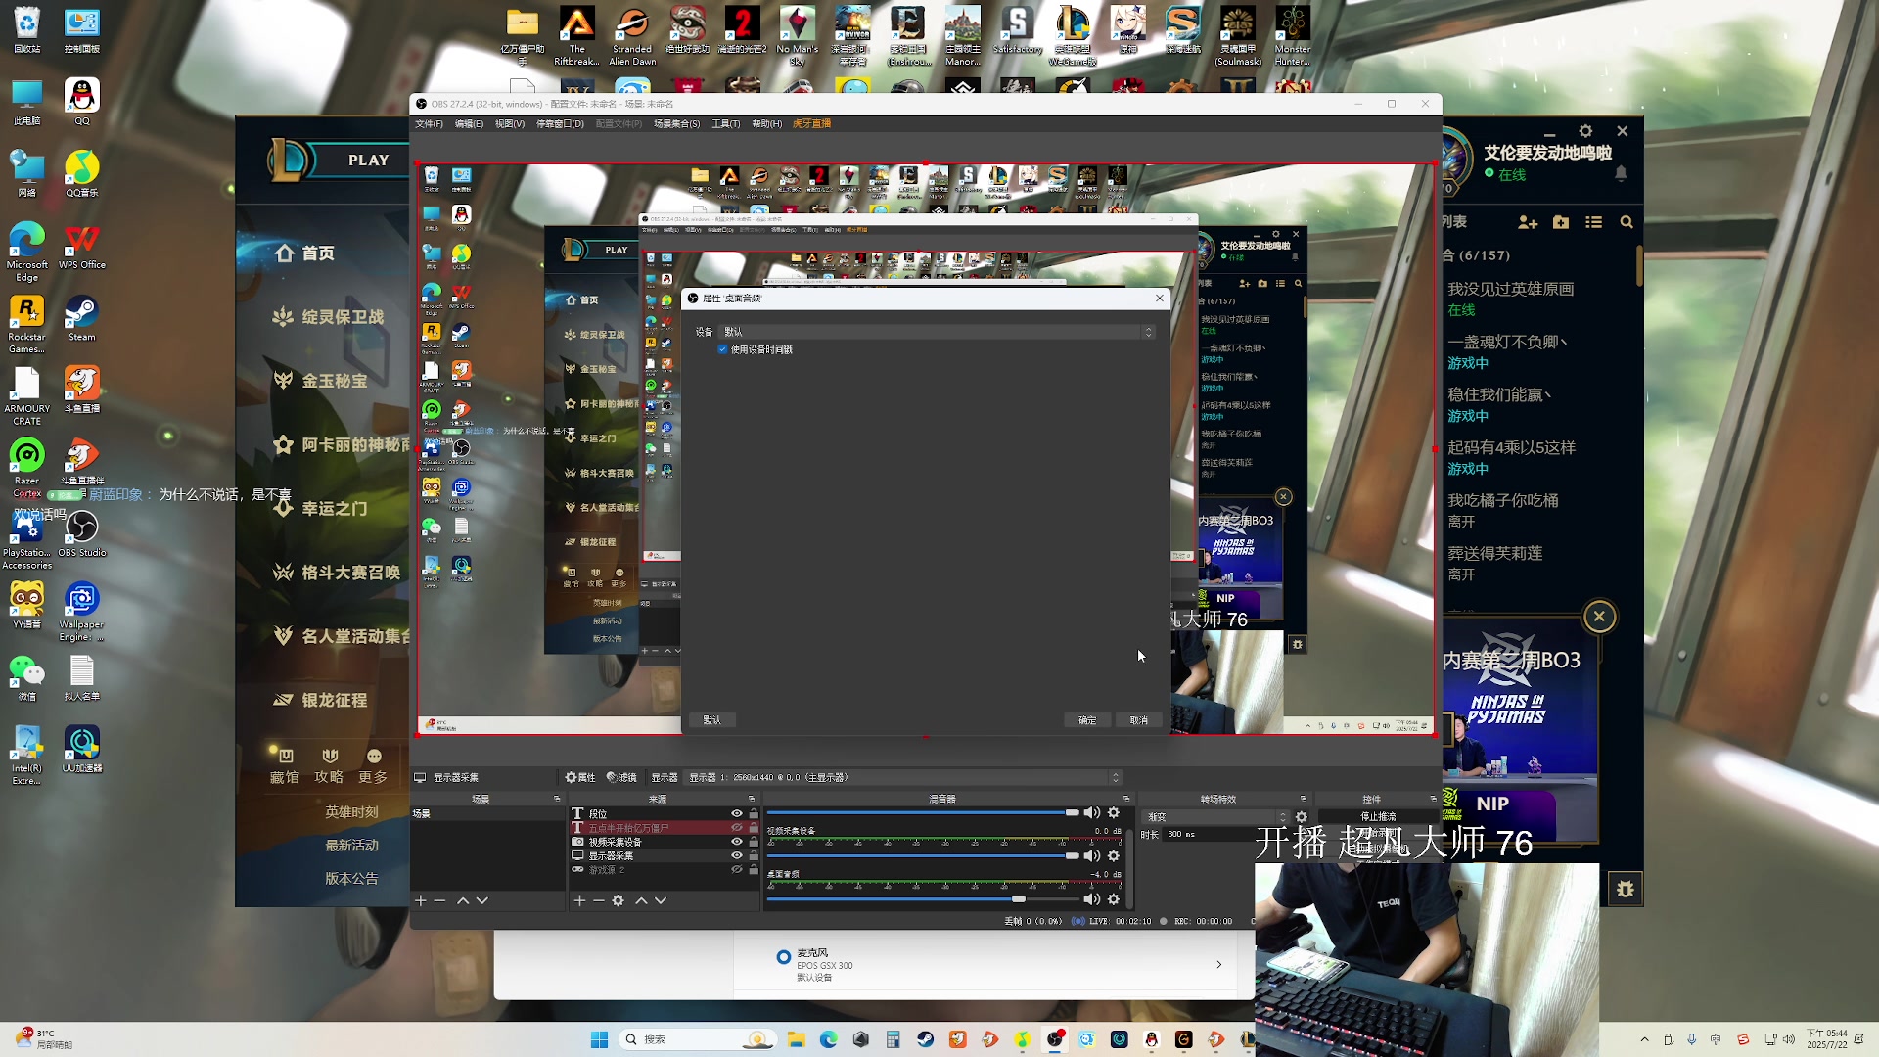
Task: Open transition settings gear beside 渐变
Action: pos(1302,816)
